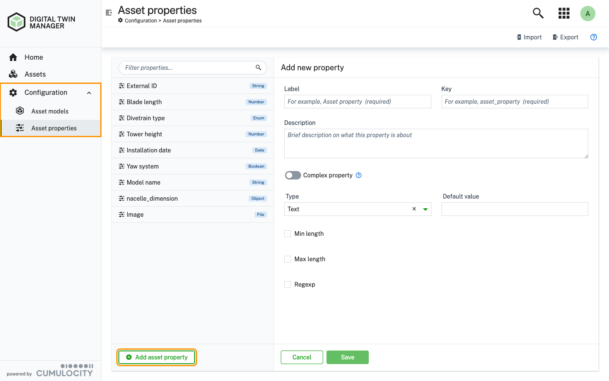Clear the Type selection with the X
This screenshot has width=609, height=381.
tap(414, 209)
